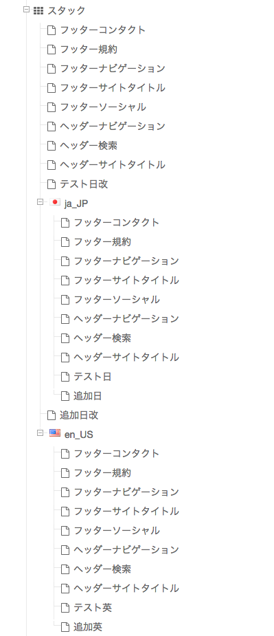Open フッター規約 under en_US
The width and height of the screenshot is (274, 636).
pos(102,473)
